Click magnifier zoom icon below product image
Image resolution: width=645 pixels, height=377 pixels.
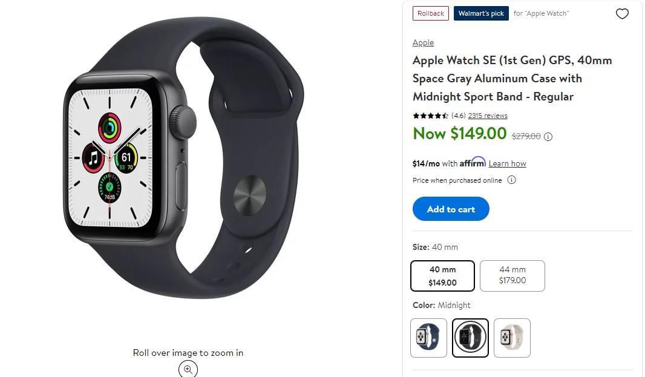click(x=188, y=369)
